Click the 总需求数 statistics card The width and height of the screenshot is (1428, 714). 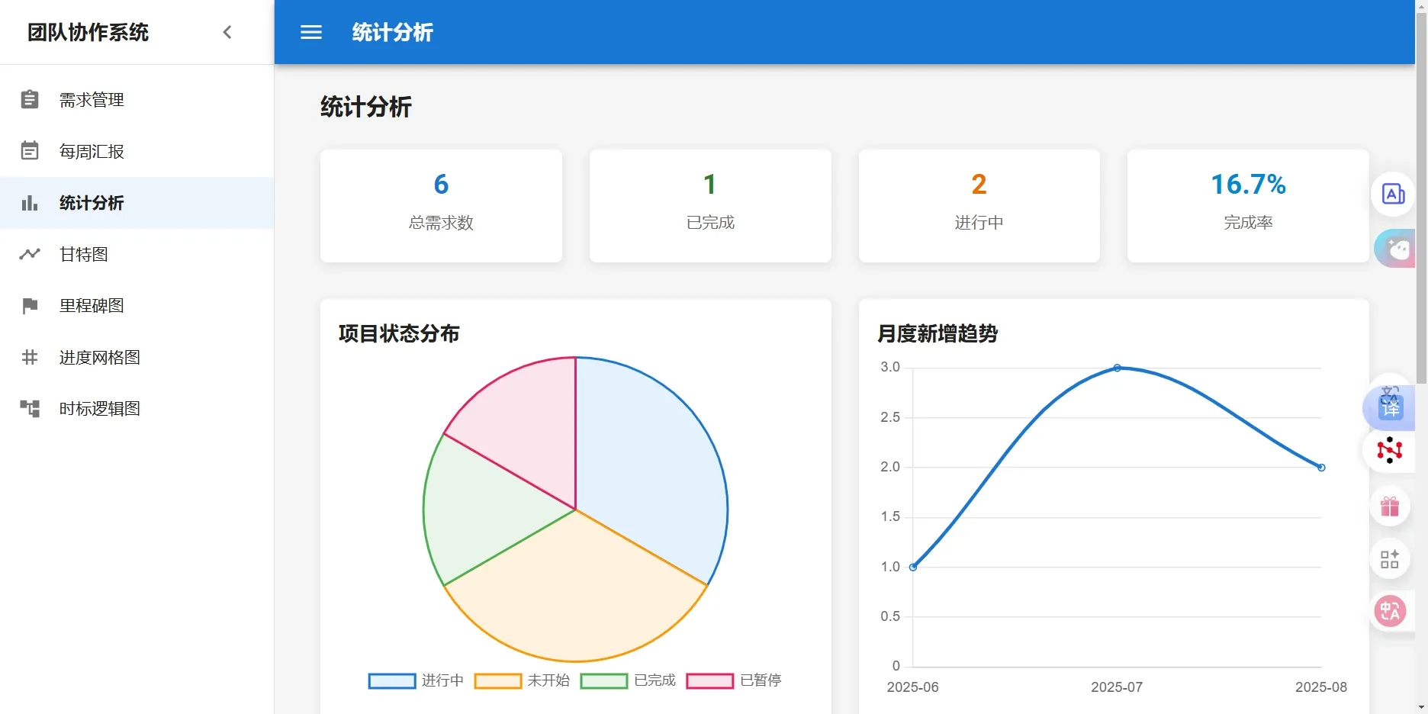pos(441,206)
